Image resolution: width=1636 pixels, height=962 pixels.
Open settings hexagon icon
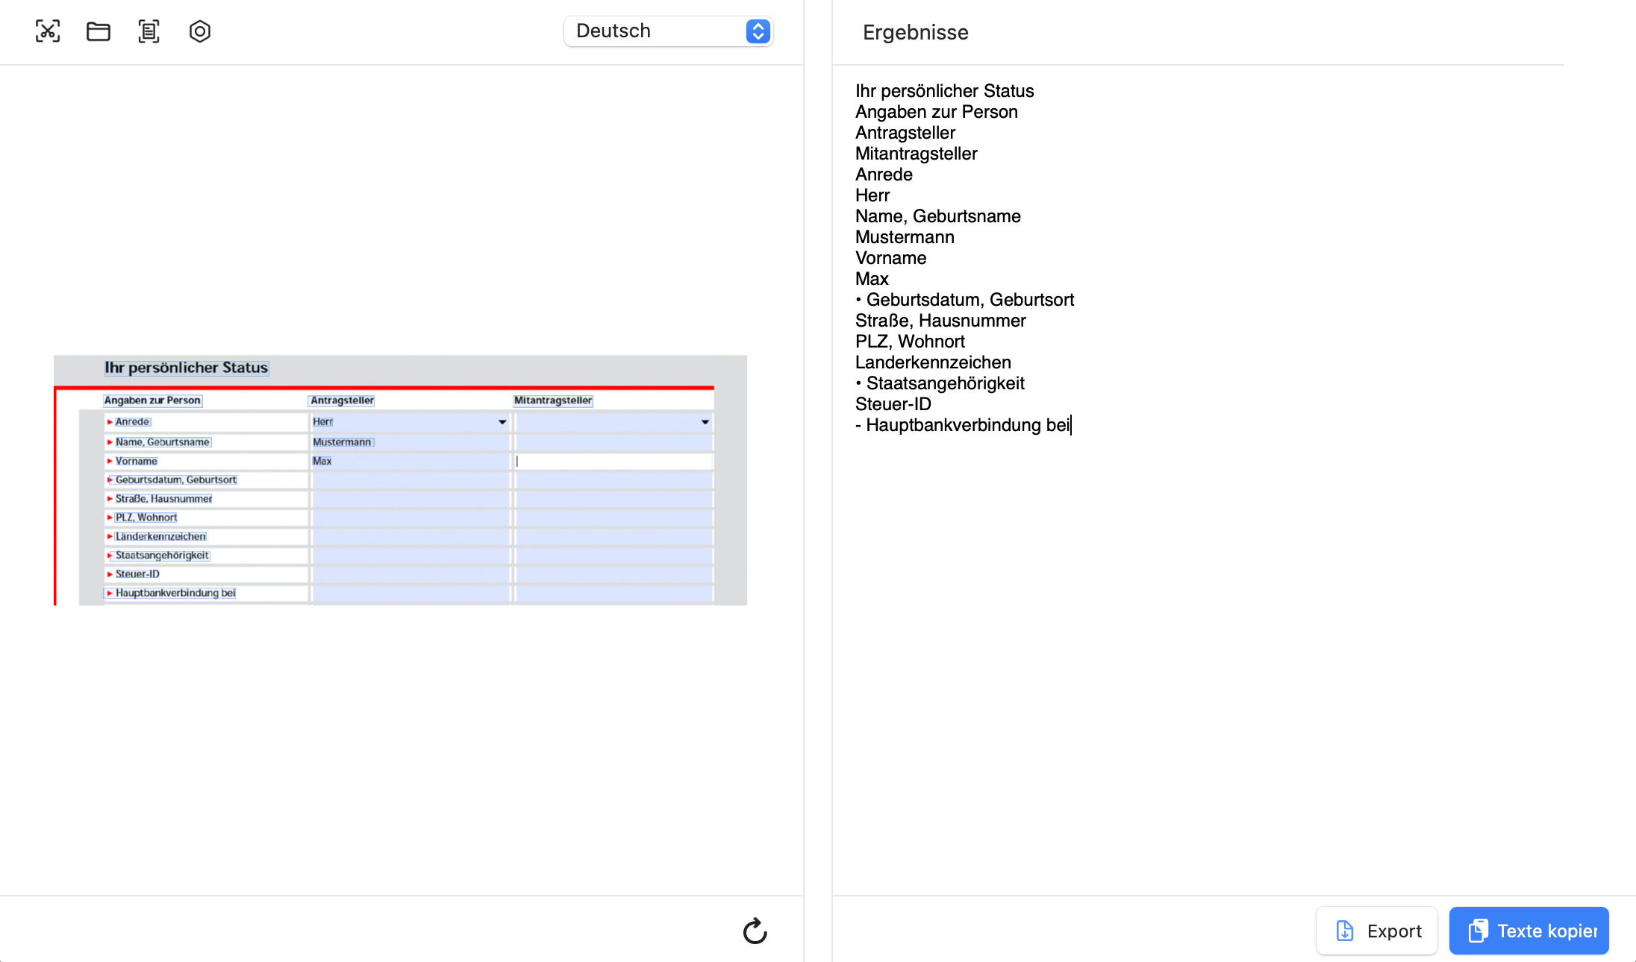tap(200, 31)
